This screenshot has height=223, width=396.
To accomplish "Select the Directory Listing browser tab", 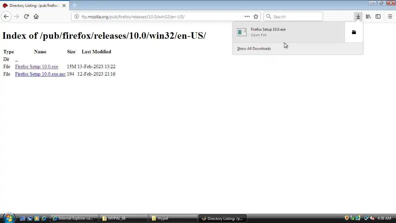I will click(34, 6).
